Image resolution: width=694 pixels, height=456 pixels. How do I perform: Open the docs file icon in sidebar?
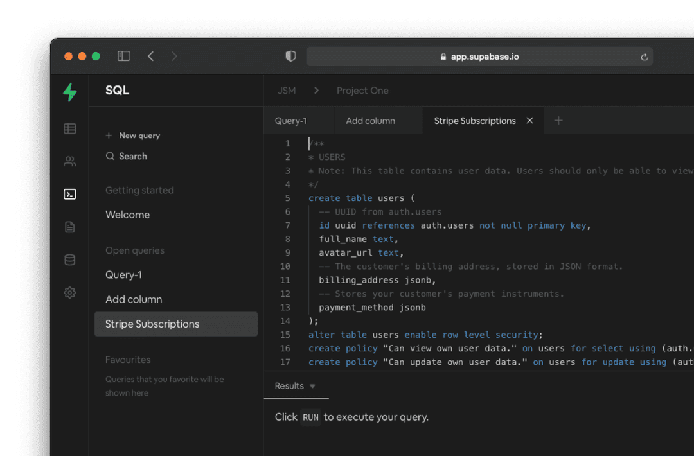click(x=69, y=227)
